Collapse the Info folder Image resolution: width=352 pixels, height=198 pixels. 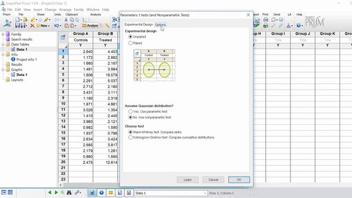(x=3, y=54)
